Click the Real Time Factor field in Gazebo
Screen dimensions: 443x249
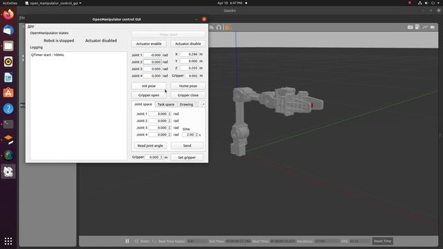coord(197,241)
